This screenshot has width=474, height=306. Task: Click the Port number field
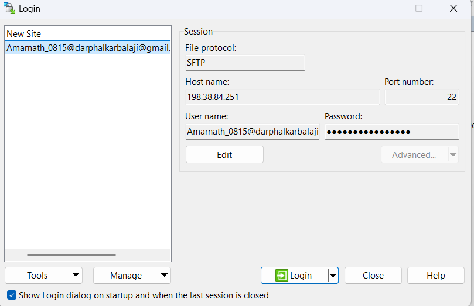(421, 97)
